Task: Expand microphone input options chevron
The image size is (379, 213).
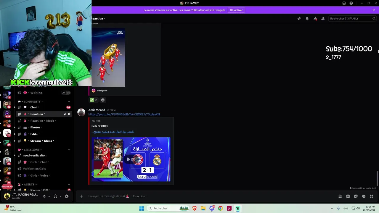Action: pyautogui.click(x=49, y=196)
